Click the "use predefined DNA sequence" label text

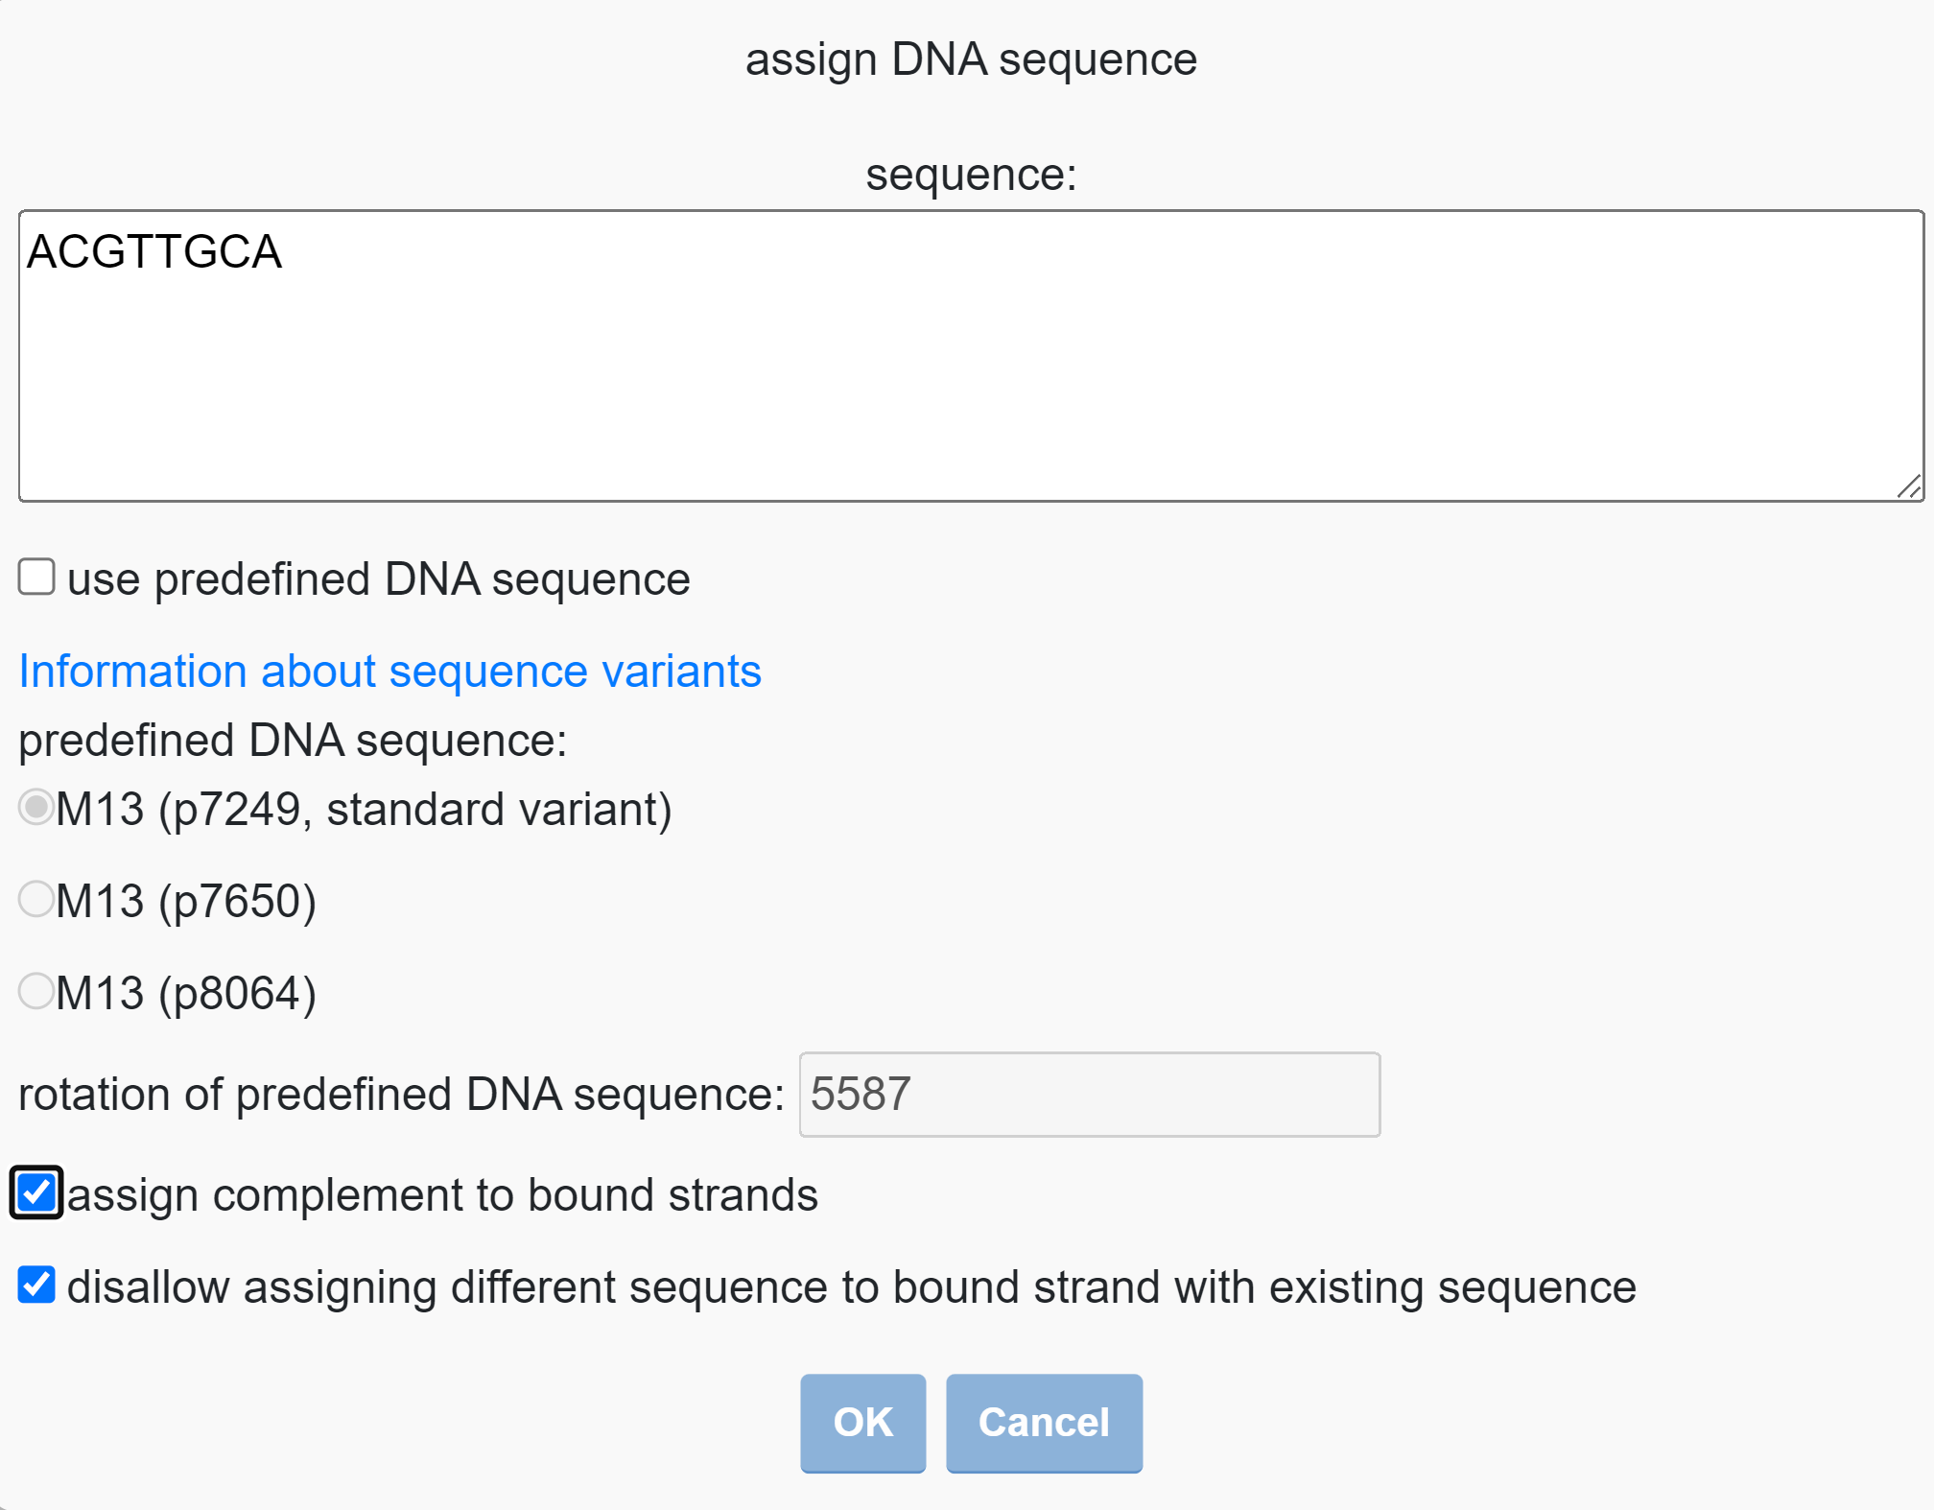378,579
